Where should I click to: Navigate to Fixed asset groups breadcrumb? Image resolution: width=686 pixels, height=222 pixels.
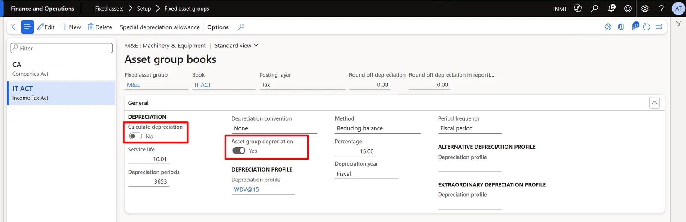pos(187,9)
